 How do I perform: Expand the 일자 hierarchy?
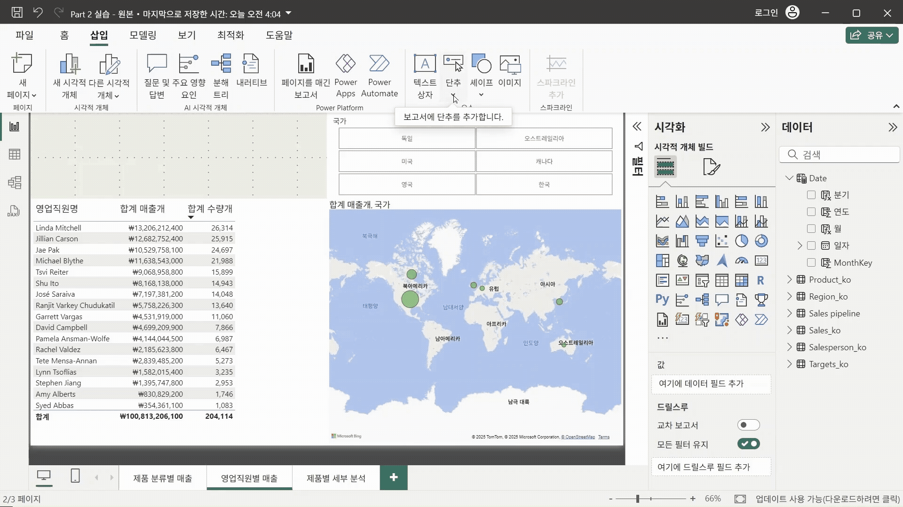click(800, 246)
